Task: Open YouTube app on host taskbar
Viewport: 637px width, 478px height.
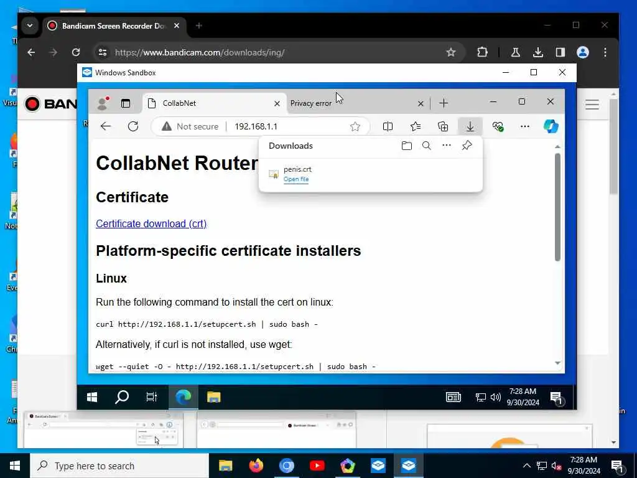Action: pyautogui.click(x=317, y=466)
